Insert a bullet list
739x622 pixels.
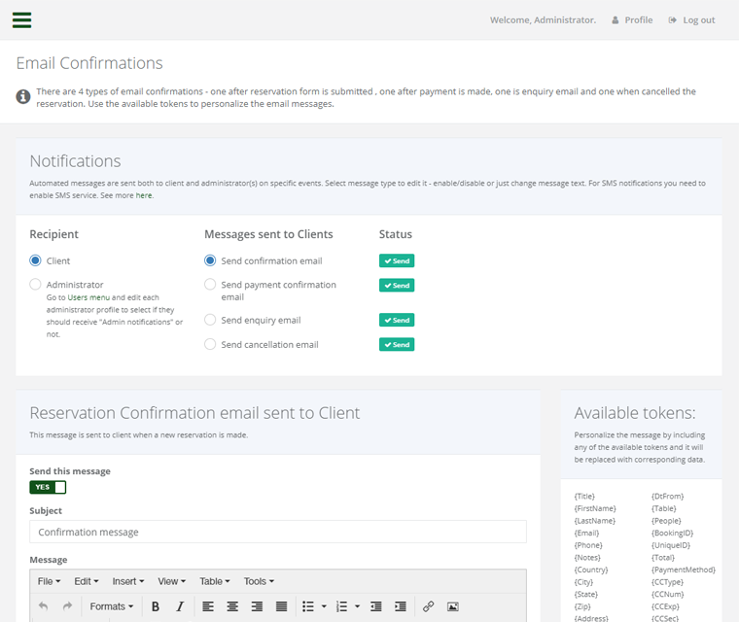point(308,606)
